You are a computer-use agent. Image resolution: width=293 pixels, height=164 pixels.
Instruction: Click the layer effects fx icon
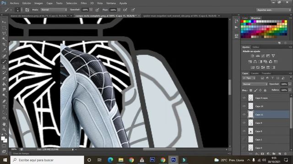257,154
